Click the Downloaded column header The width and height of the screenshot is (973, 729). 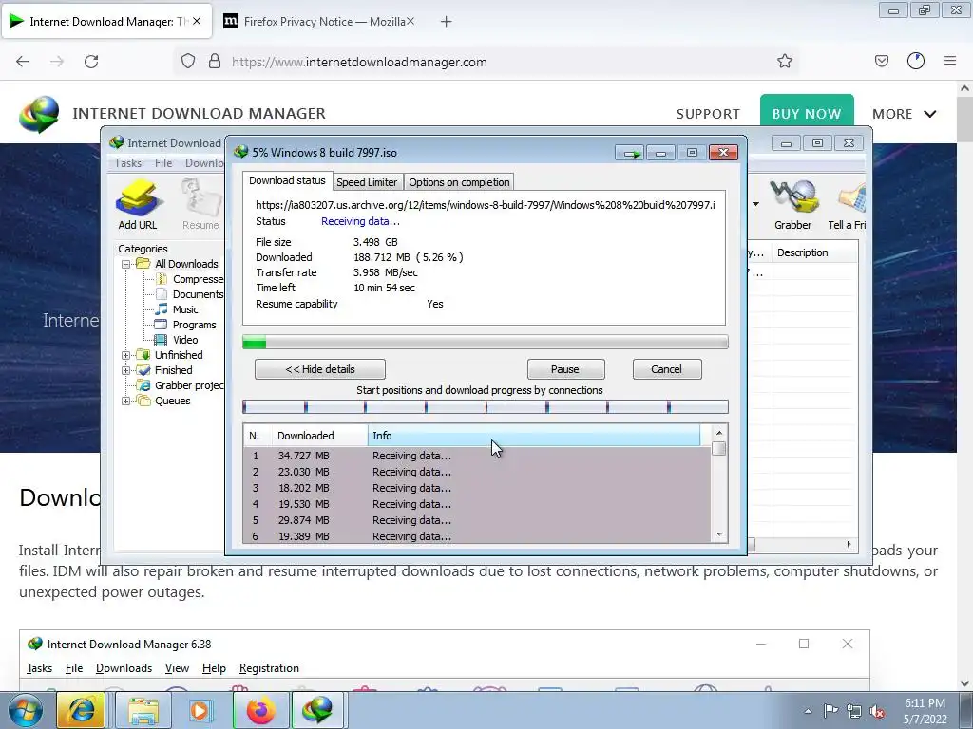[x=319, y=436]
